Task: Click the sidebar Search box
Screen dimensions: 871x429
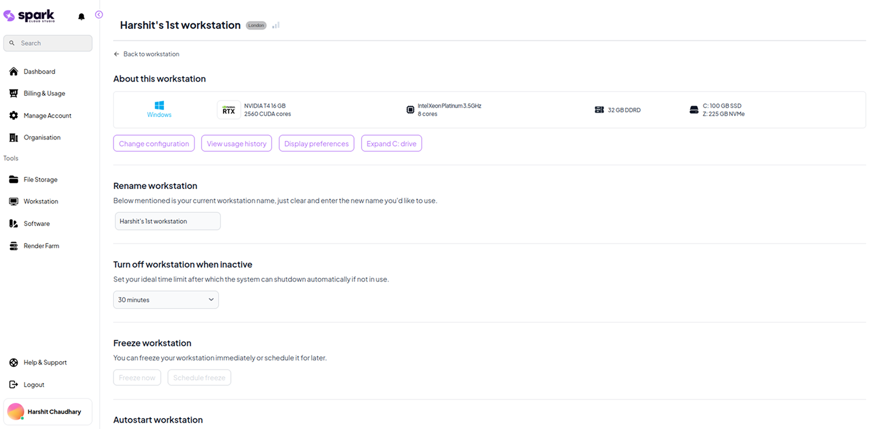Action: pos(48,43)
